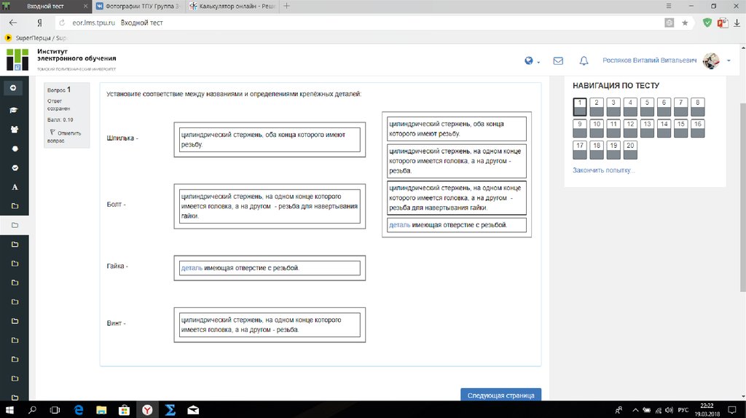This screenshot has width=746, height=418.
Task: Click the globe language icon in header
Action: [x=529, y=61]
